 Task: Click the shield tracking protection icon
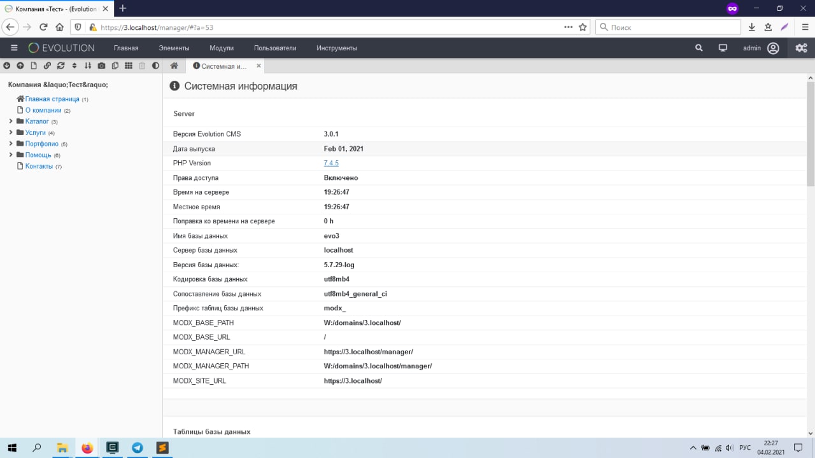click(x=78, y=27)
